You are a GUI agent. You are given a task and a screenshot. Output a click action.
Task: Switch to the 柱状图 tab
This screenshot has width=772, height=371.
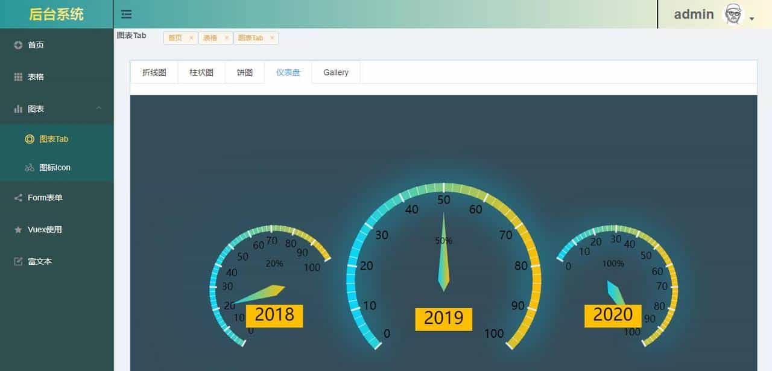(201, 72)
